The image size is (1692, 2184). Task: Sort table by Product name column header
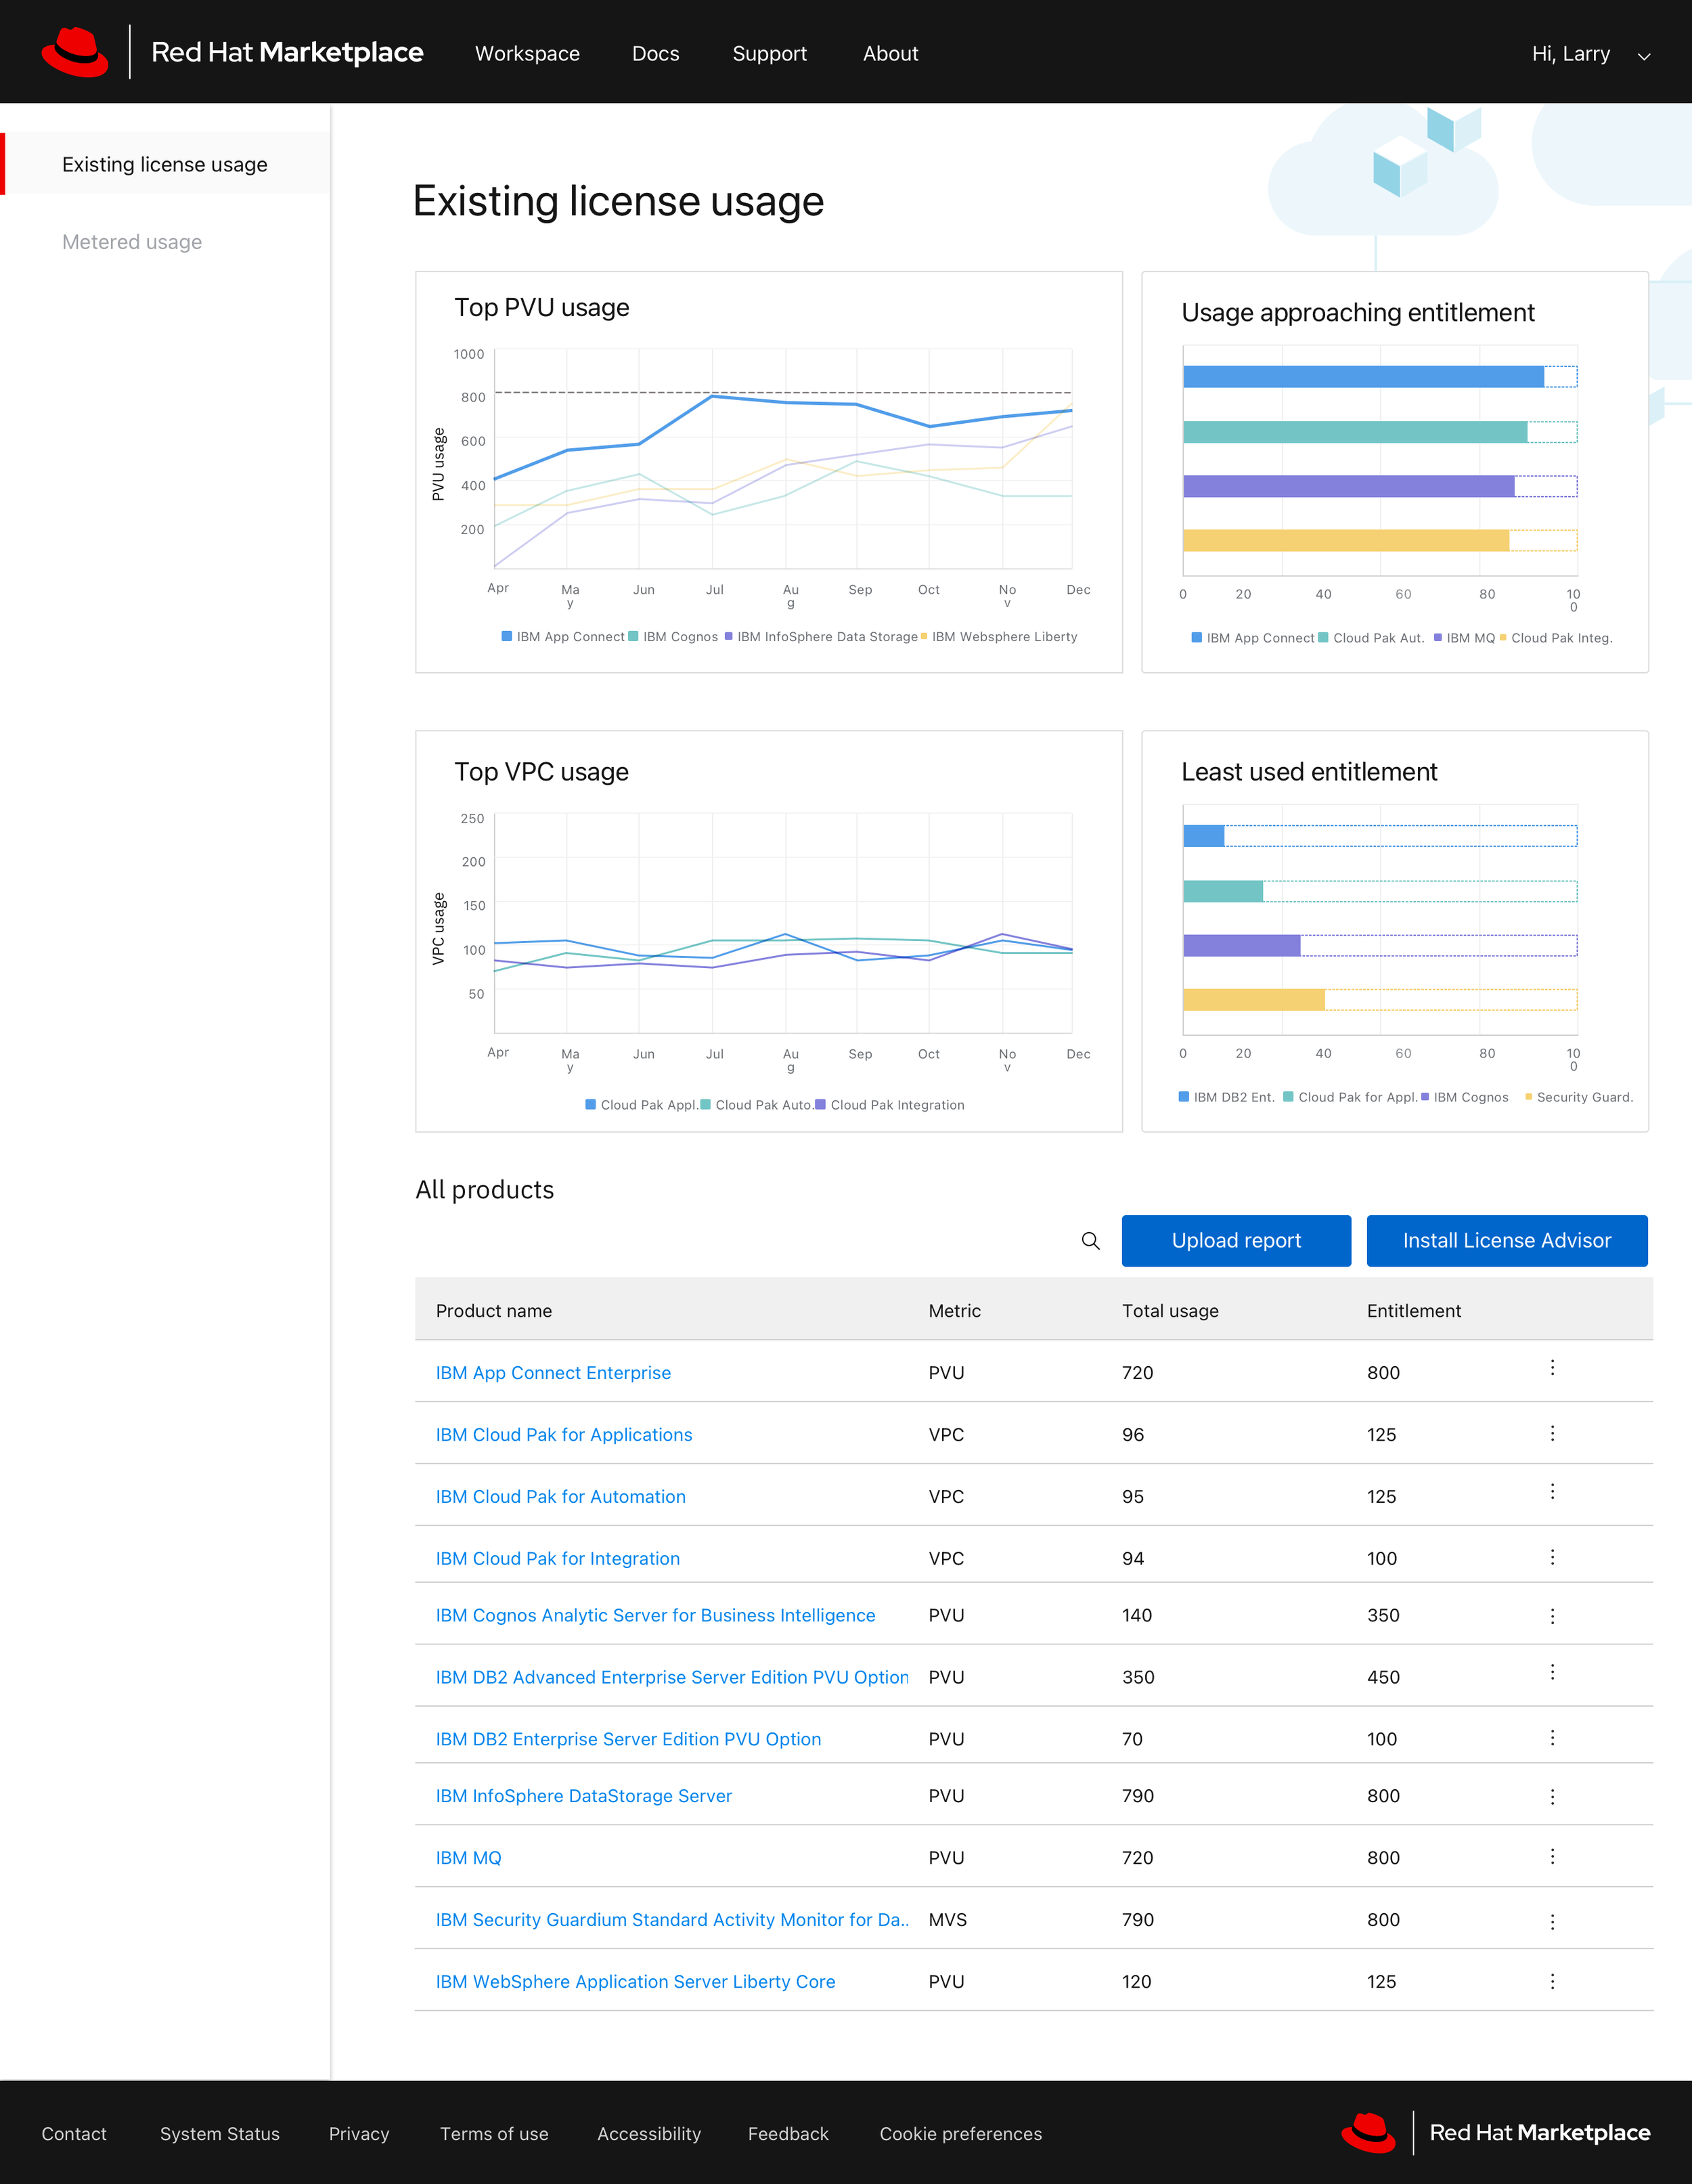click(494, 1311)
